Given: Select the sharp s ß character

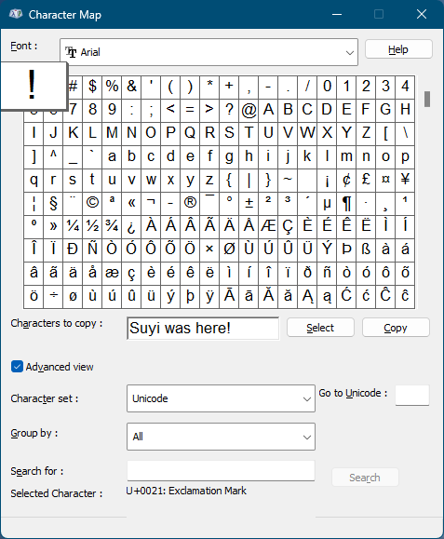Looking at the screenshot, I should (x=367, y=249).
